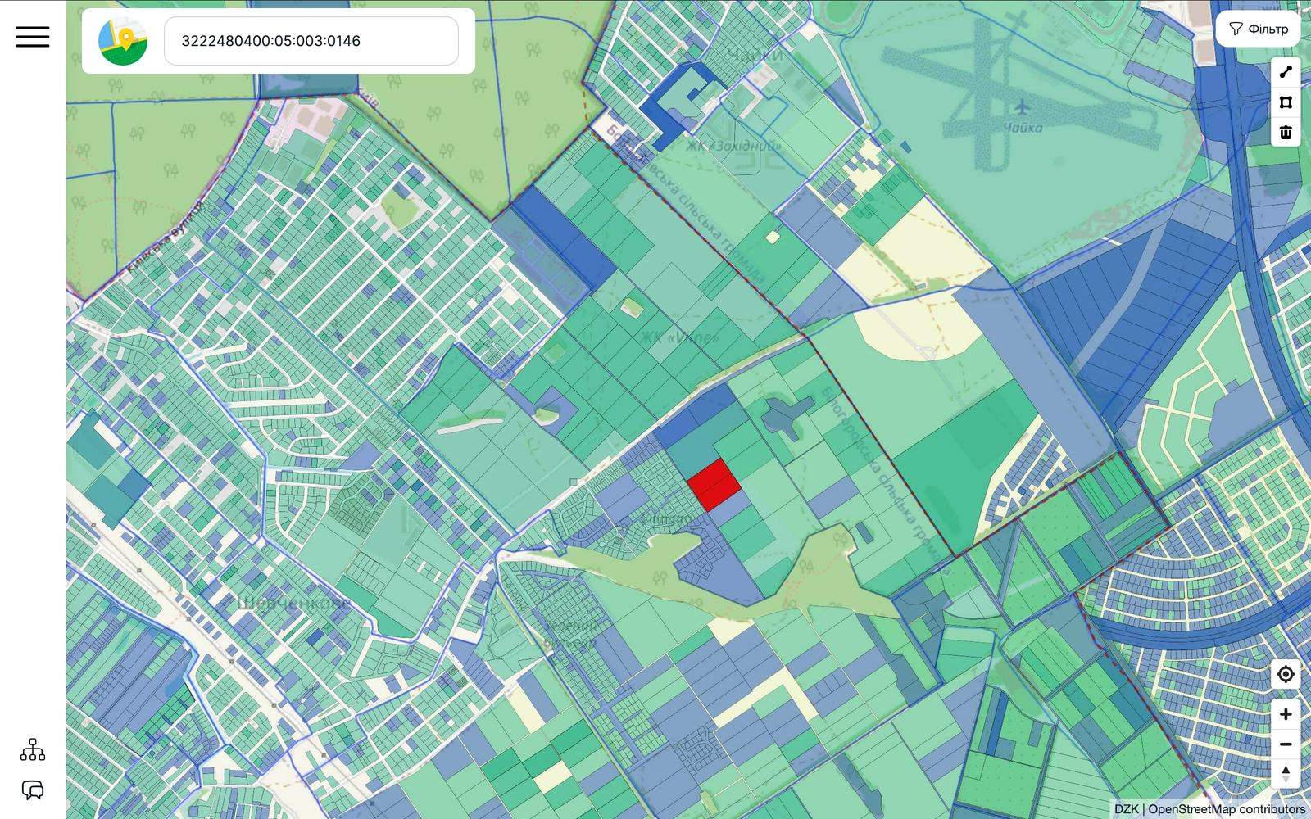Click the map logo icon
The image size is (1311, 819).
click(x=123, y=41)
